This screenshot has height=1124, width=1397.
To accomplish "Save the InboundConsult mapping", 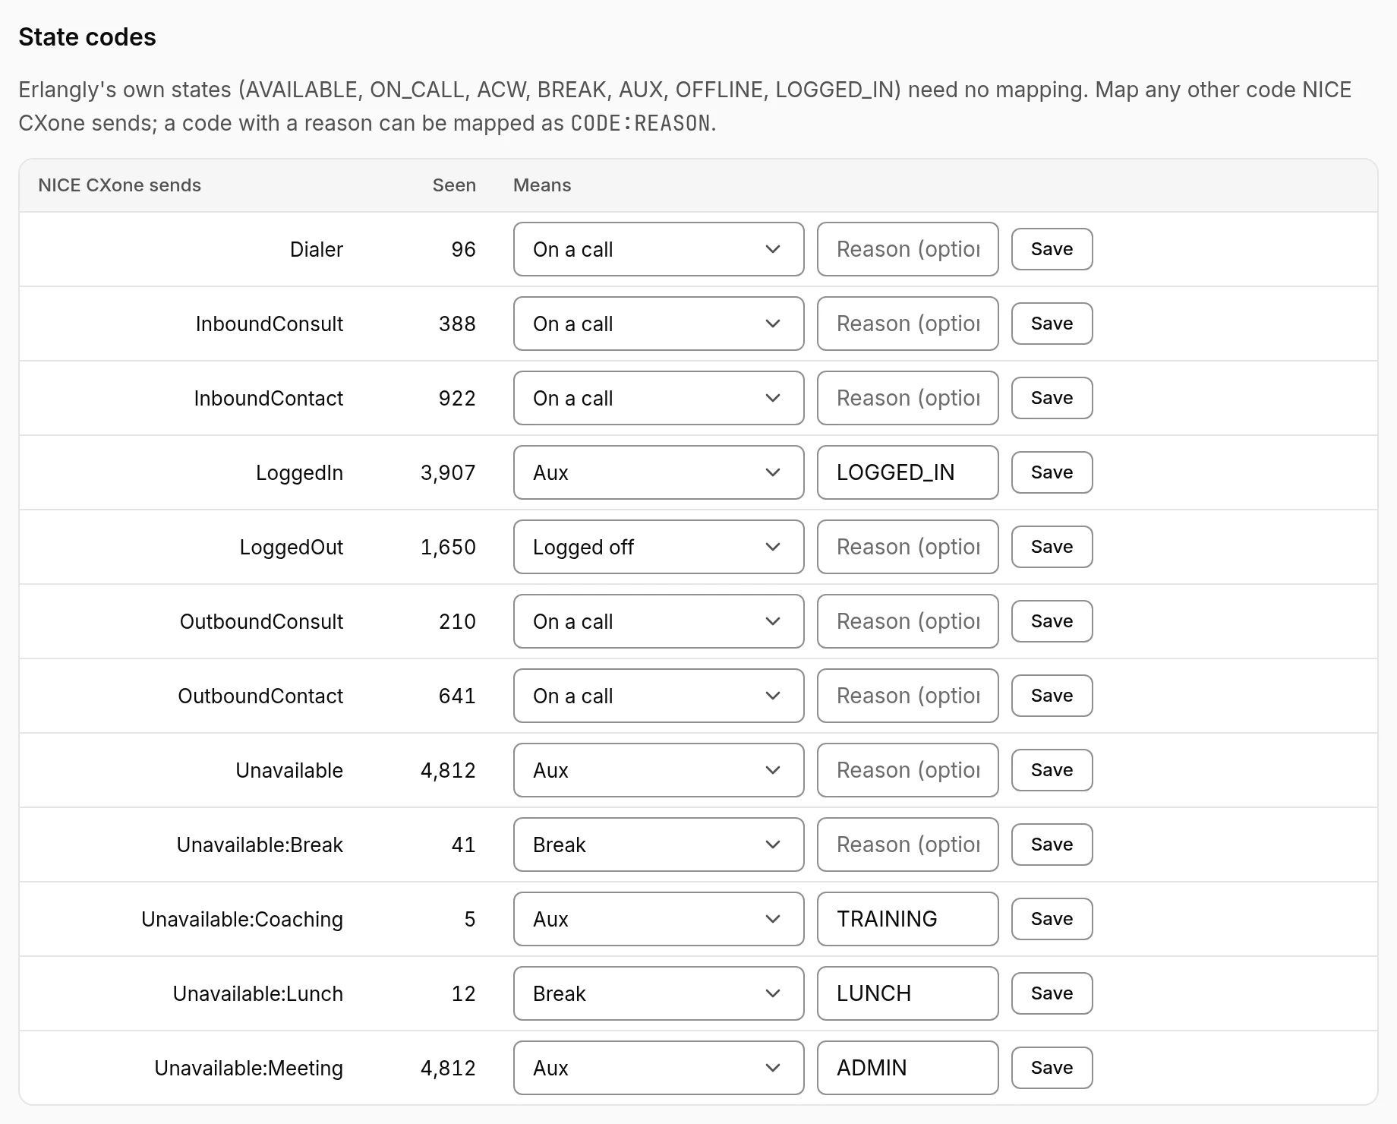I will (x=1052, y=324).
